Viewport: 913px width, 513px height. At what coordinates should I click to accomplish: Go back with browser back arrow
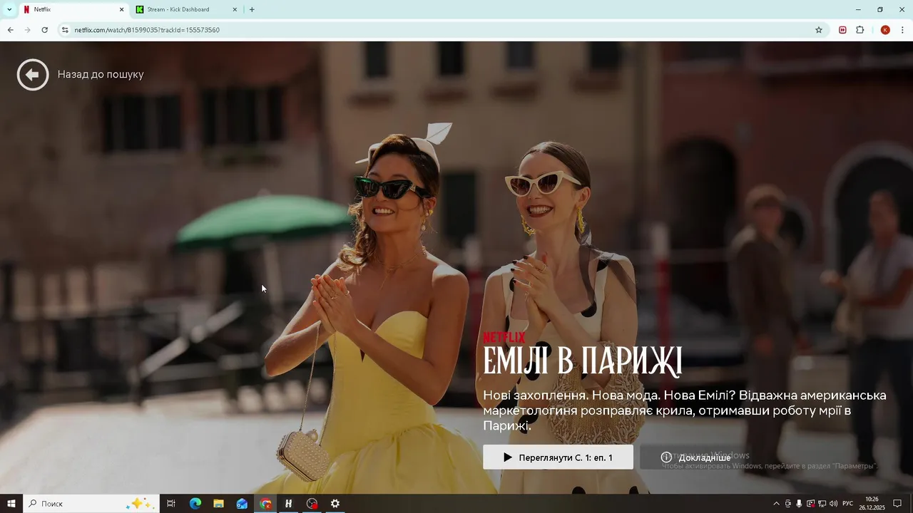[10, 30]
